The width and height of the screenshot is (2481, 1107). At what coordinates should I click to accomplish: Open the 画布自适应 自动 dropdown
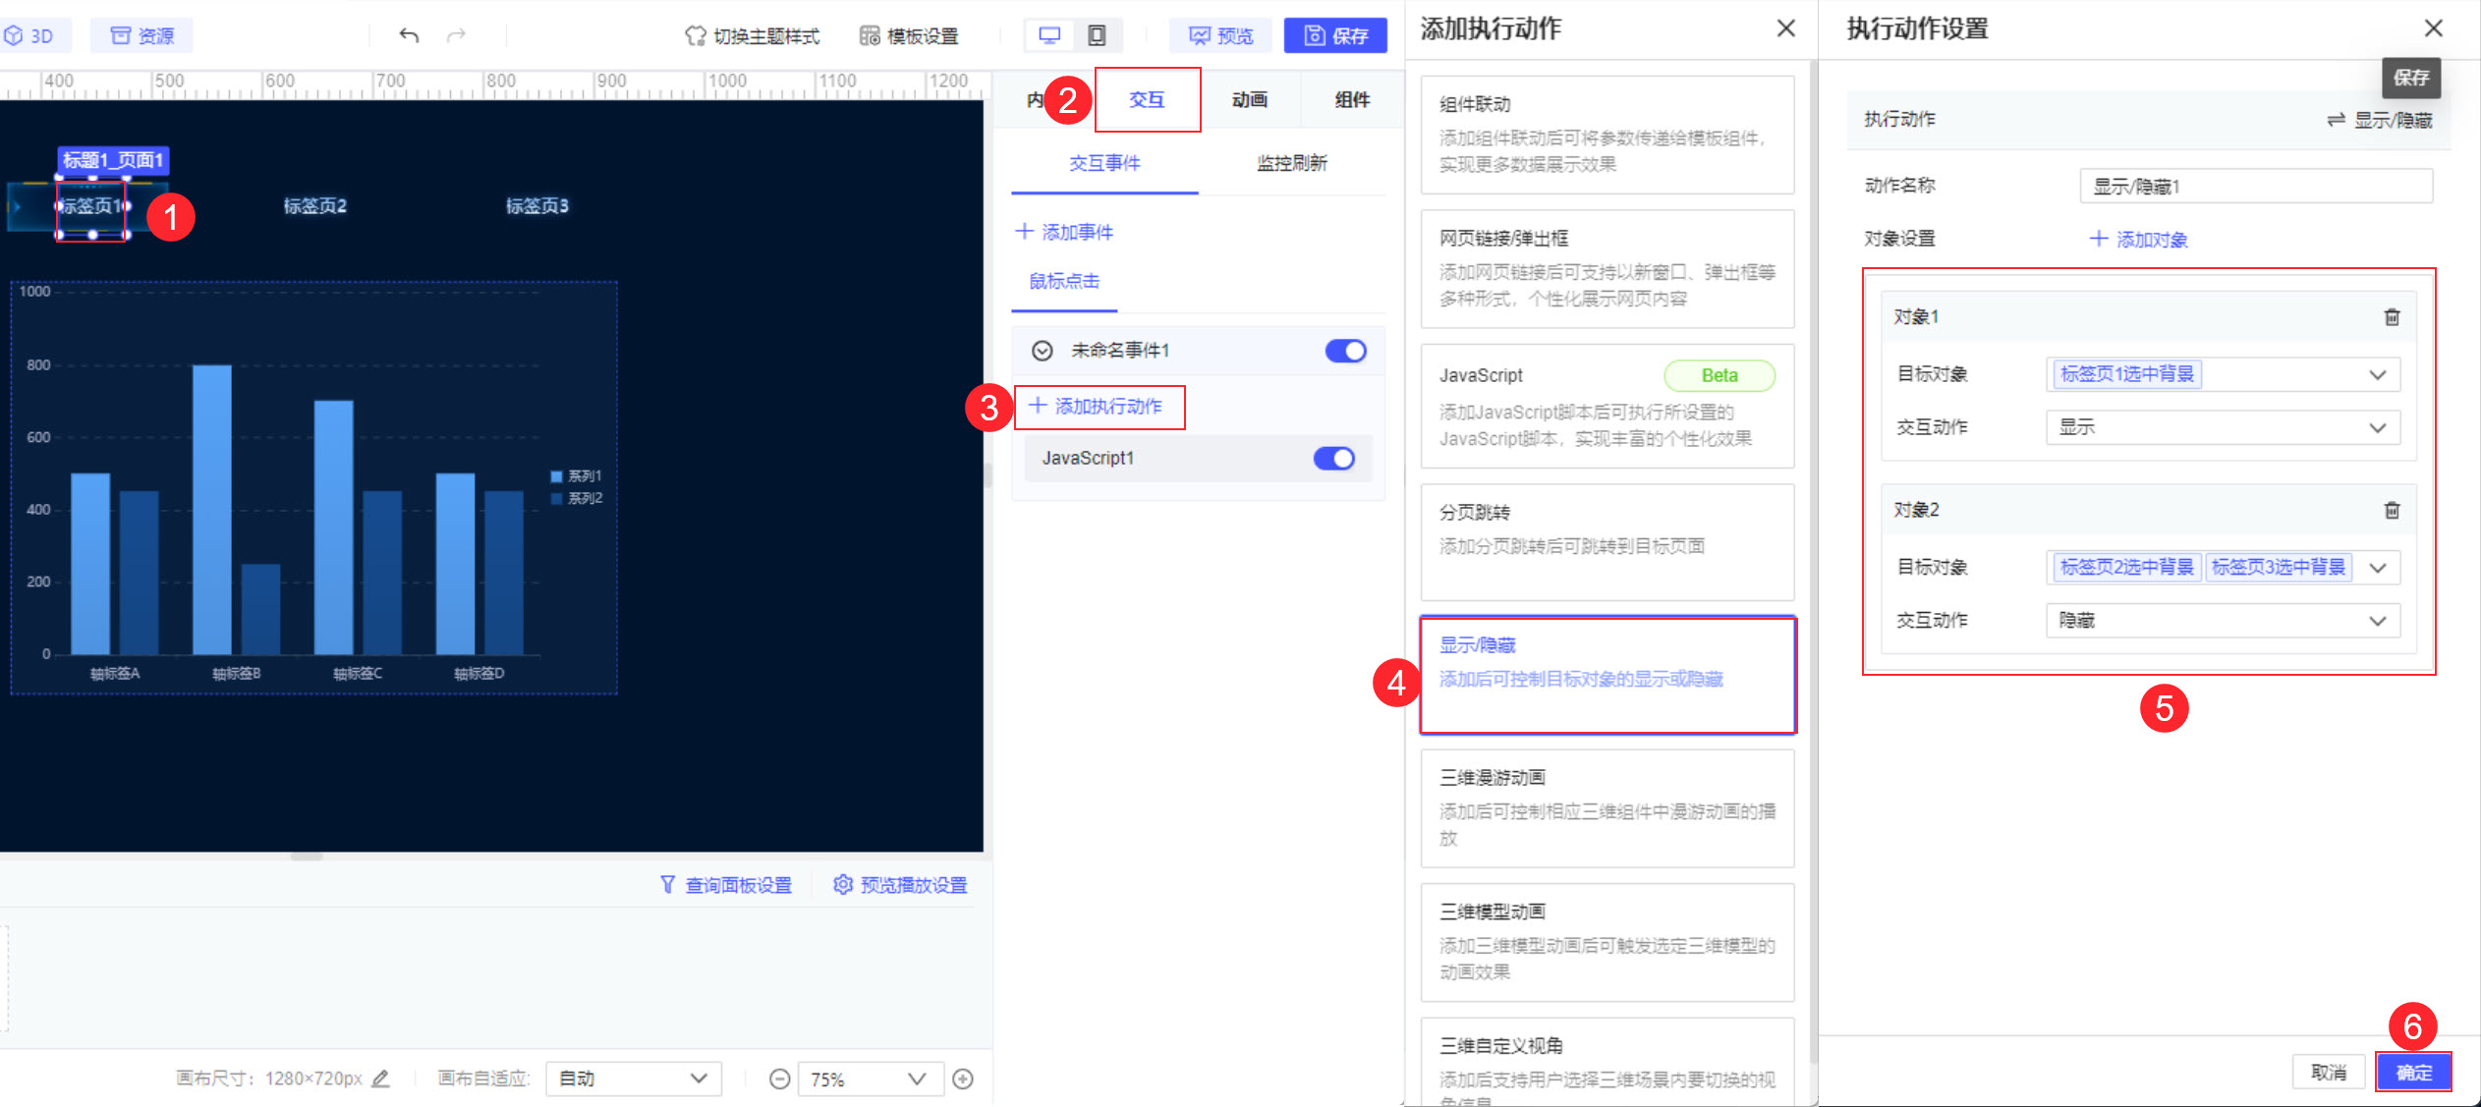point(633,1079)
